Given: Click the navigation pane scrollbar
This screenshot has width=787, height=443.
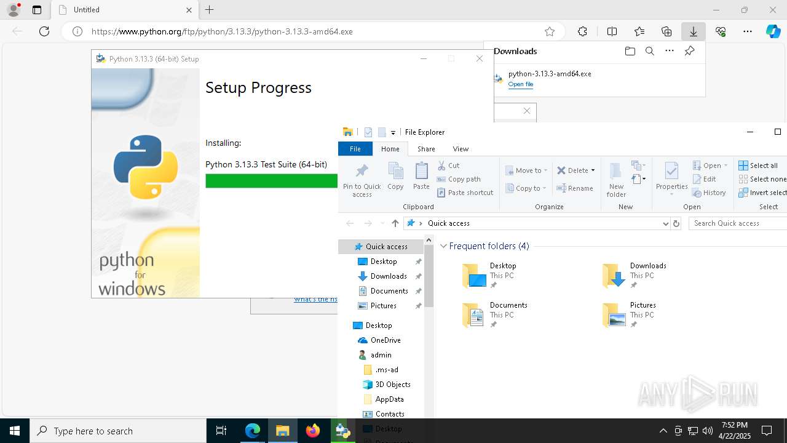Looking at the screenshot, I should tap(429, 277).
